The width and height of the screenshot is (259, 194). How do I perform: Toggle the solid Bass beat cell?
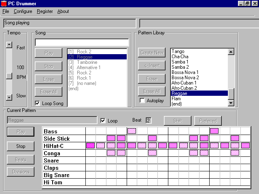coord(214,131)
